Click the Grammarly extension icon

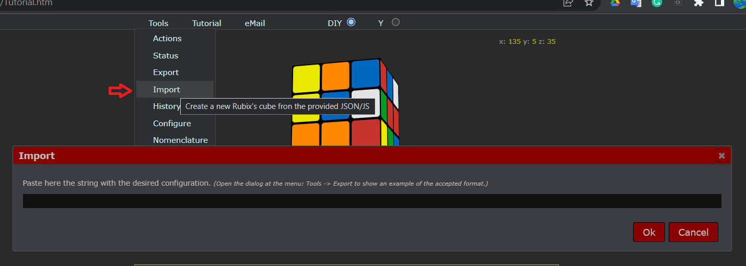pos(657,3)
